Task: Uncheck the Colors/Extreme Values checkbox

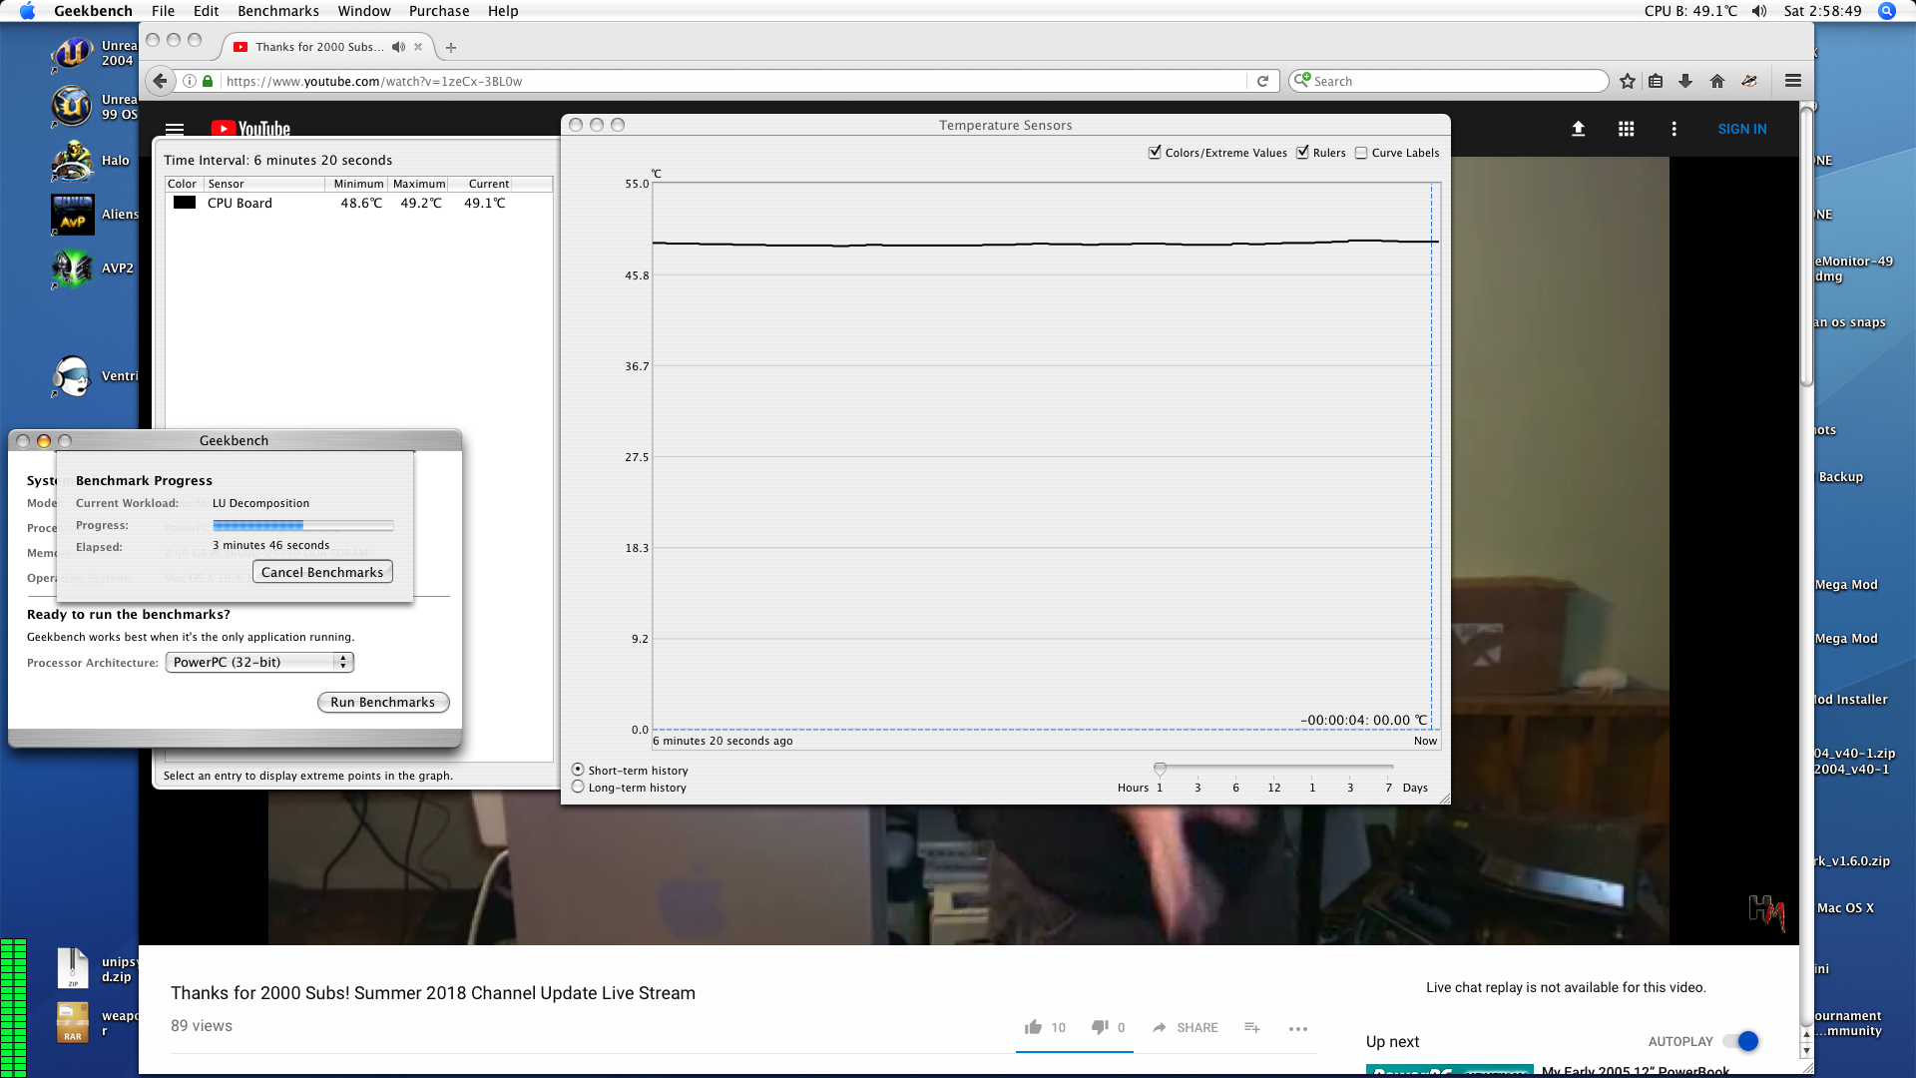Action: [1155, 153]
